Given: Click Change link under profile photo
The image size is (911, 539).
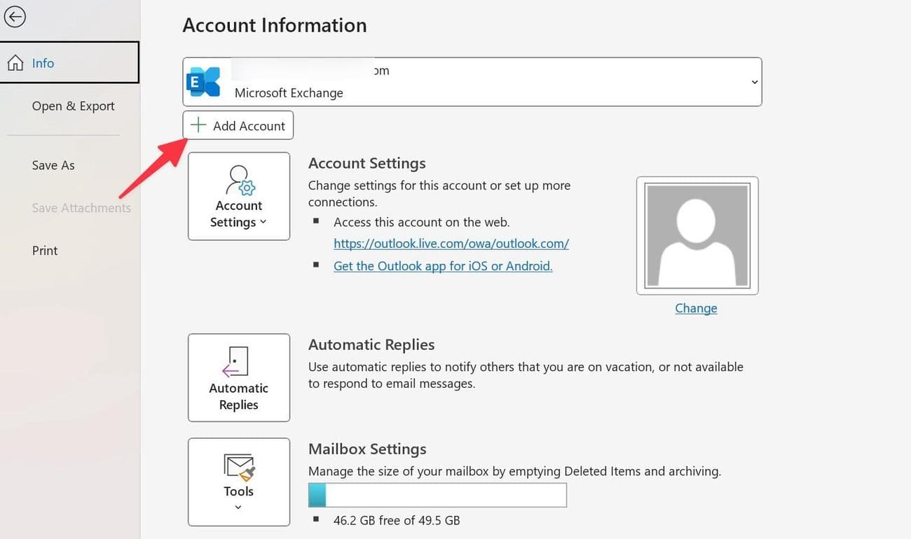Looking at the screenshot, I should click(696, 308).
